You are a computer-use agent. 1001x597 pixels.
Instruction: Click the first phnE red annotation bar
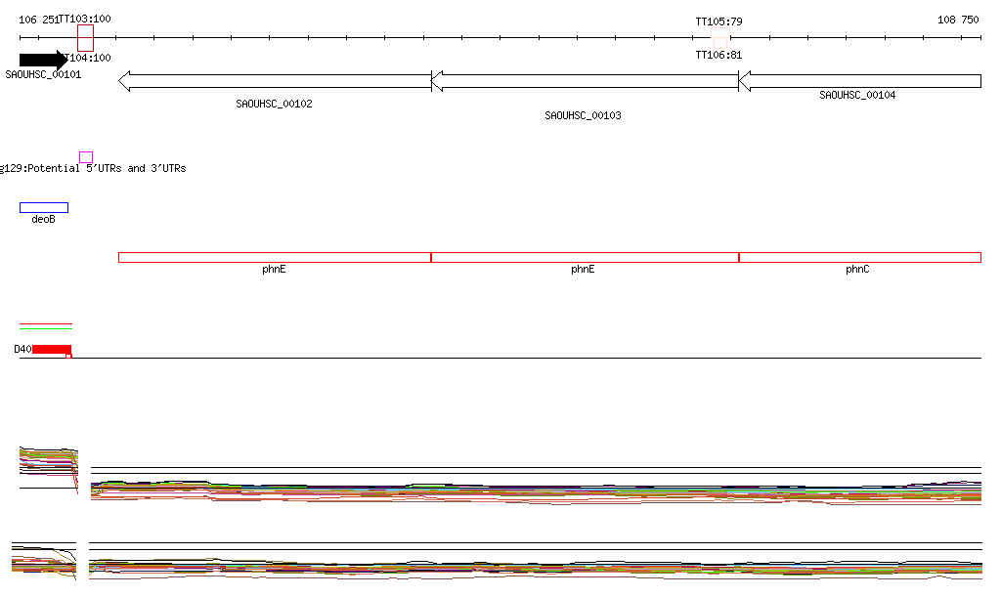[275, 258]
